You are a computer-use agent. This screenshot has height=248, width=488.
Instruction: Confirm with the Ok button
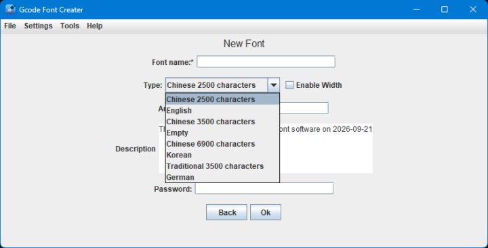(x=266, y=212)
